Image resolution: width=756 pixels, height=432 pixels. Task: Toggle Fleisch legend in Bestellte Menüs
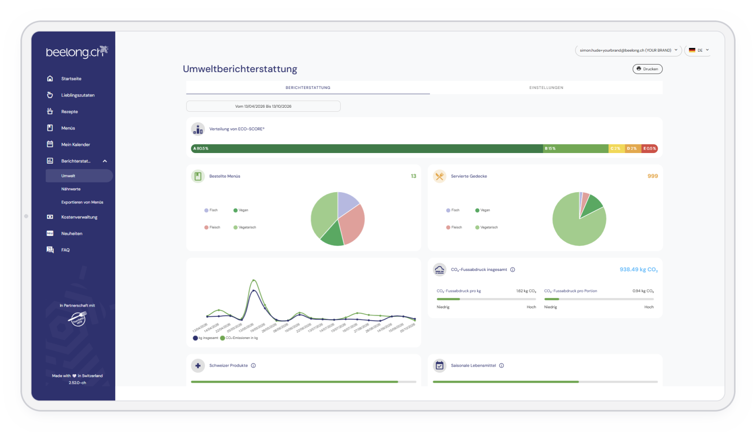(x=212, y=227)
